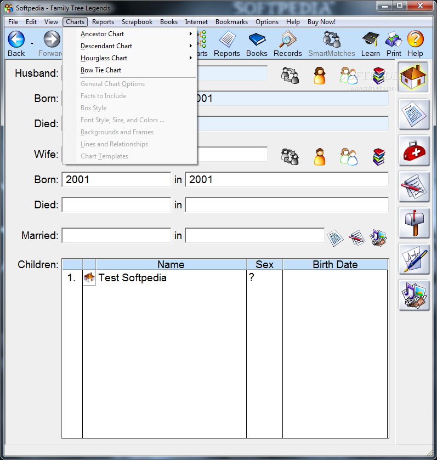This screenshot has width=437, height=460.
Task: Click the marriage place field
Action: 255,236
